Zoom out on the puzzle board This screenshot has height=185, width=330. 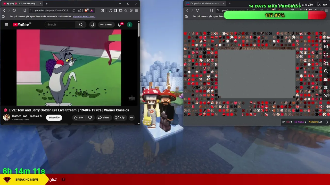click(326, 71)
